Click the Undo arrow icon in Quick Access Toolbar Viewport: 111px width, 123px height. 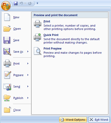click(21, 3)
